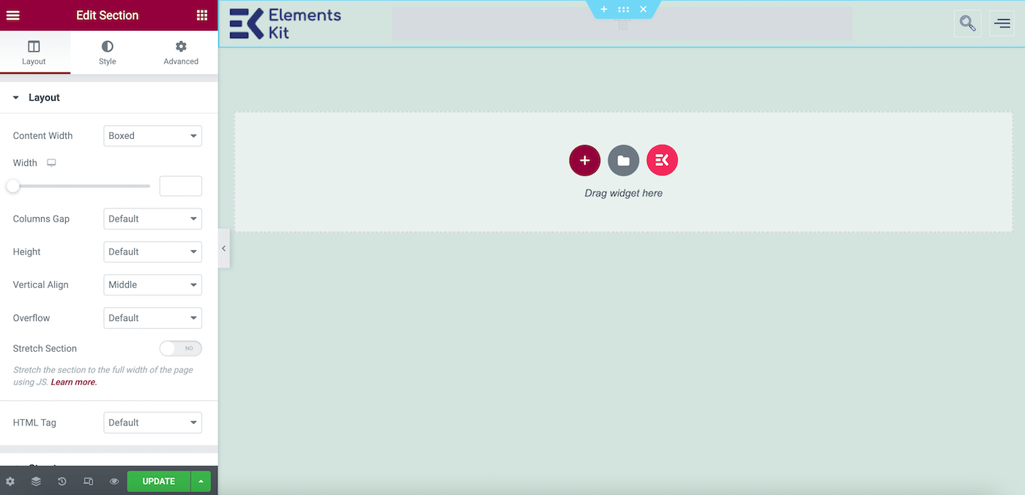This screenshot has width=1025, height=495.
Task: Toggle the Stretch Section switch
Action: point(180,349)
